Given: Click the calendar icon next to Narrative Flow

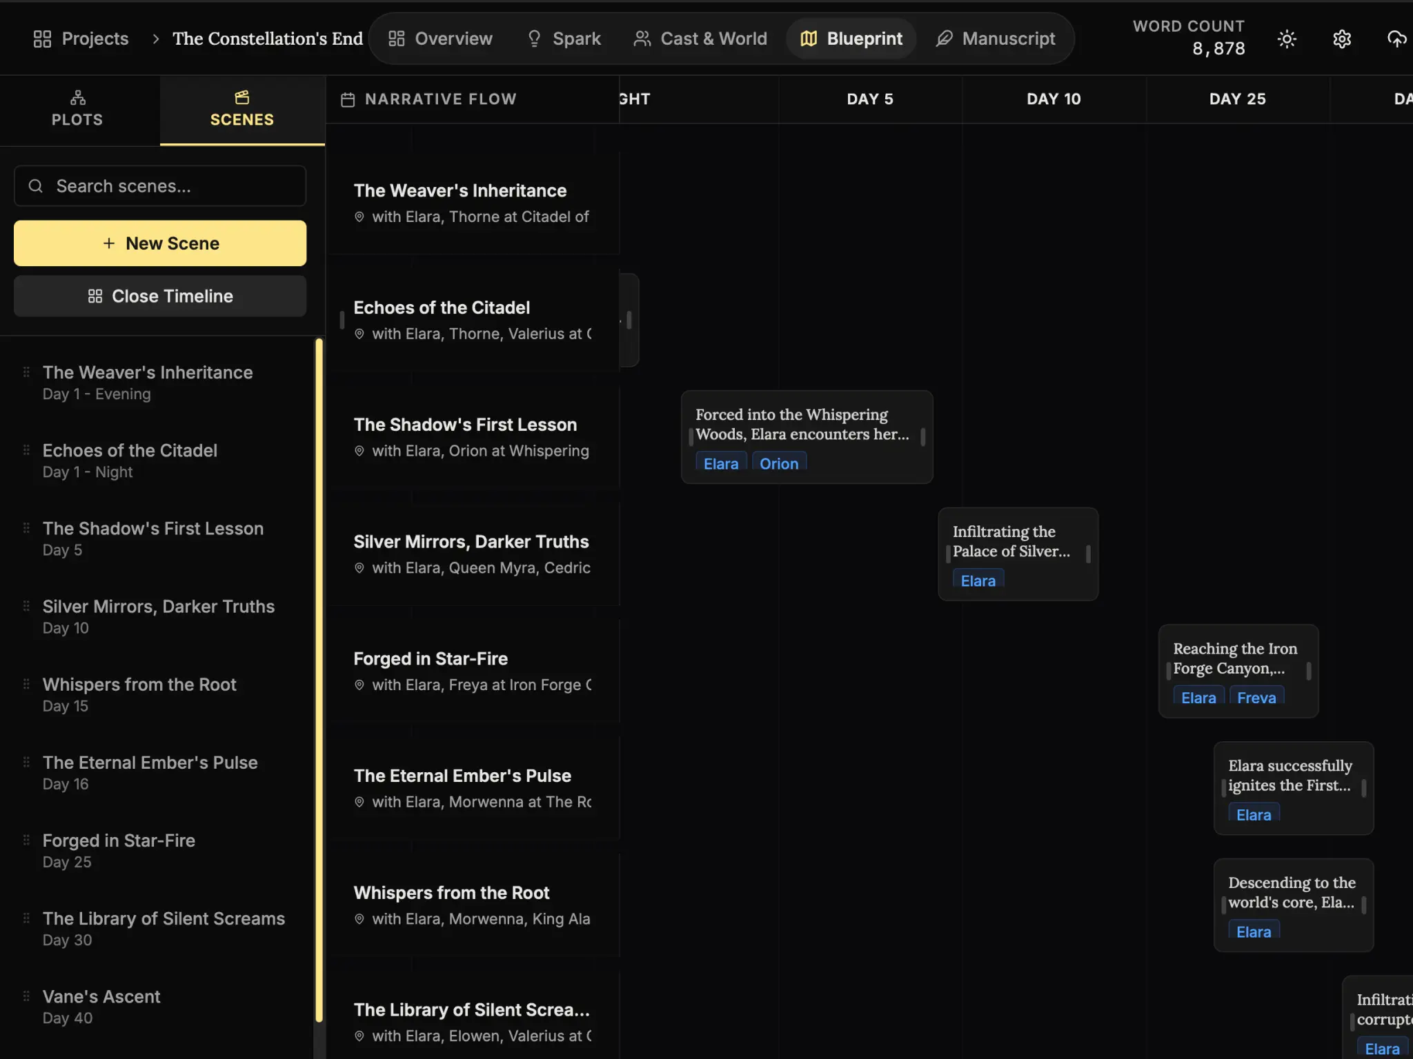Looking at the screenshot, I should coord(348,99).
